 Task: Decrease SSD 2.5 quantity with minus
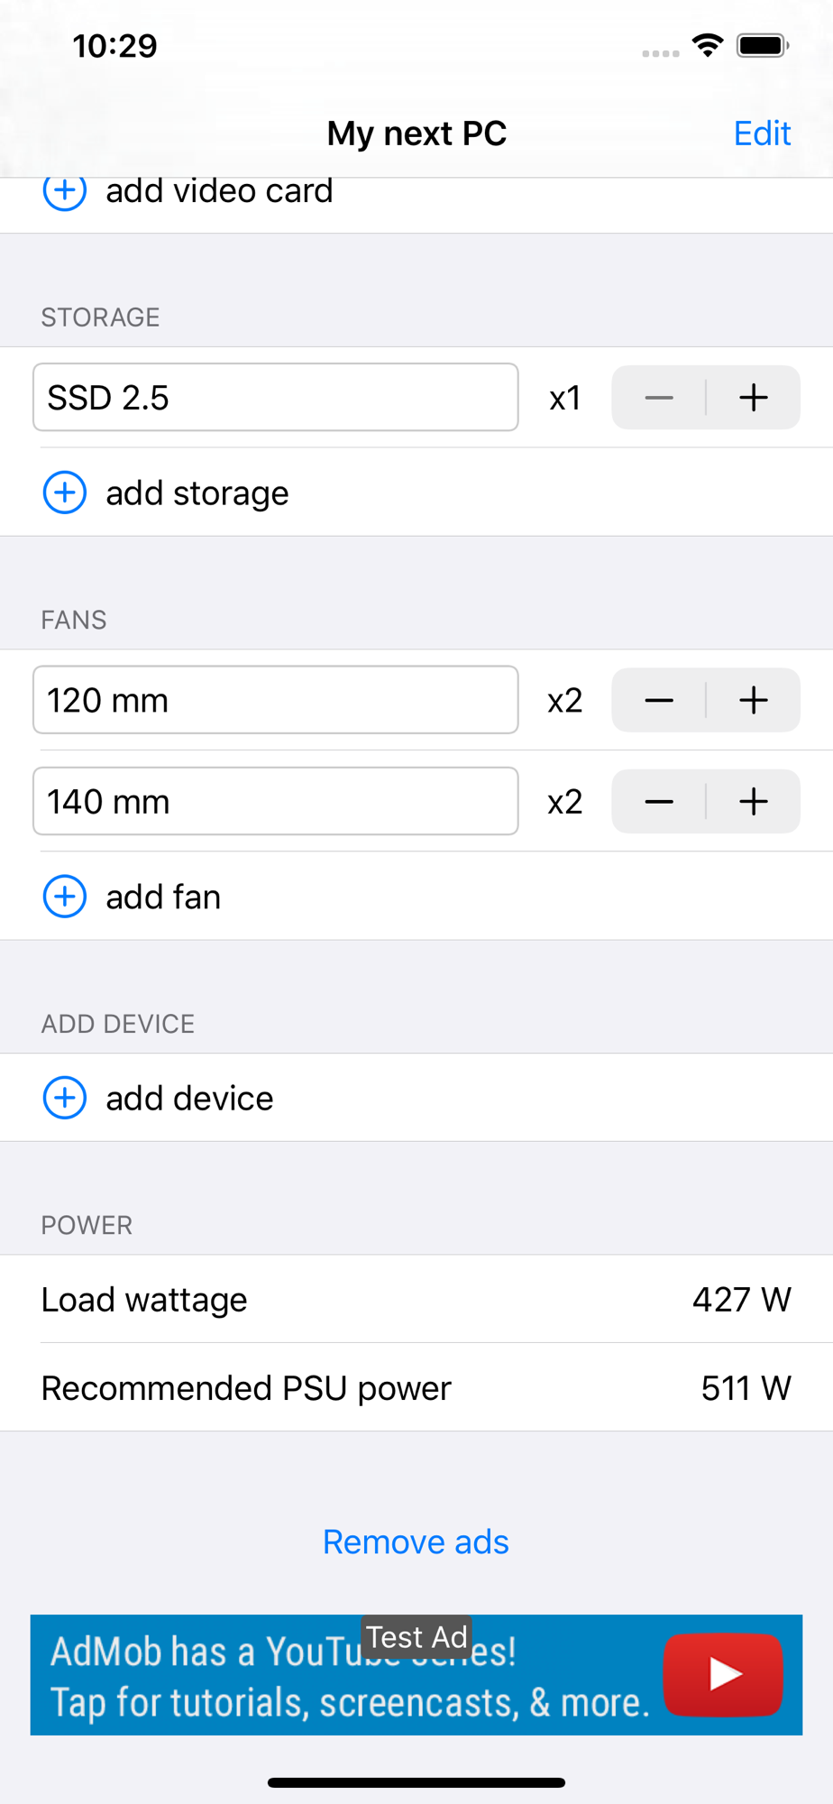coord(659,398)
